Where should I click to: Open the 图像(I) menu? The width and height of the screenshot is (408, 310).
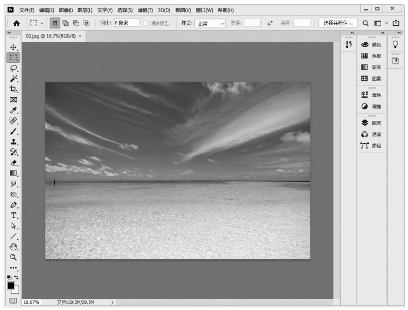tap(66, 10)
